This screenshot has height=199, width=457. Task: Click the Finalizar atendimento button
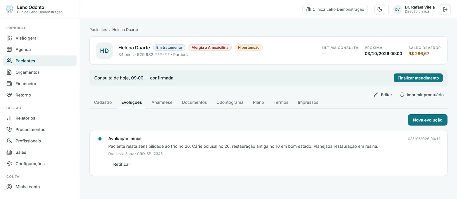tap(418, 78)
